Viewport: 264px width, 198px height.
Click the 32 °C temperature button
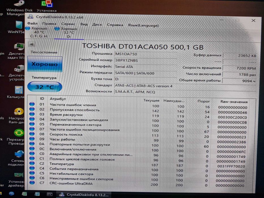[45, 87]
